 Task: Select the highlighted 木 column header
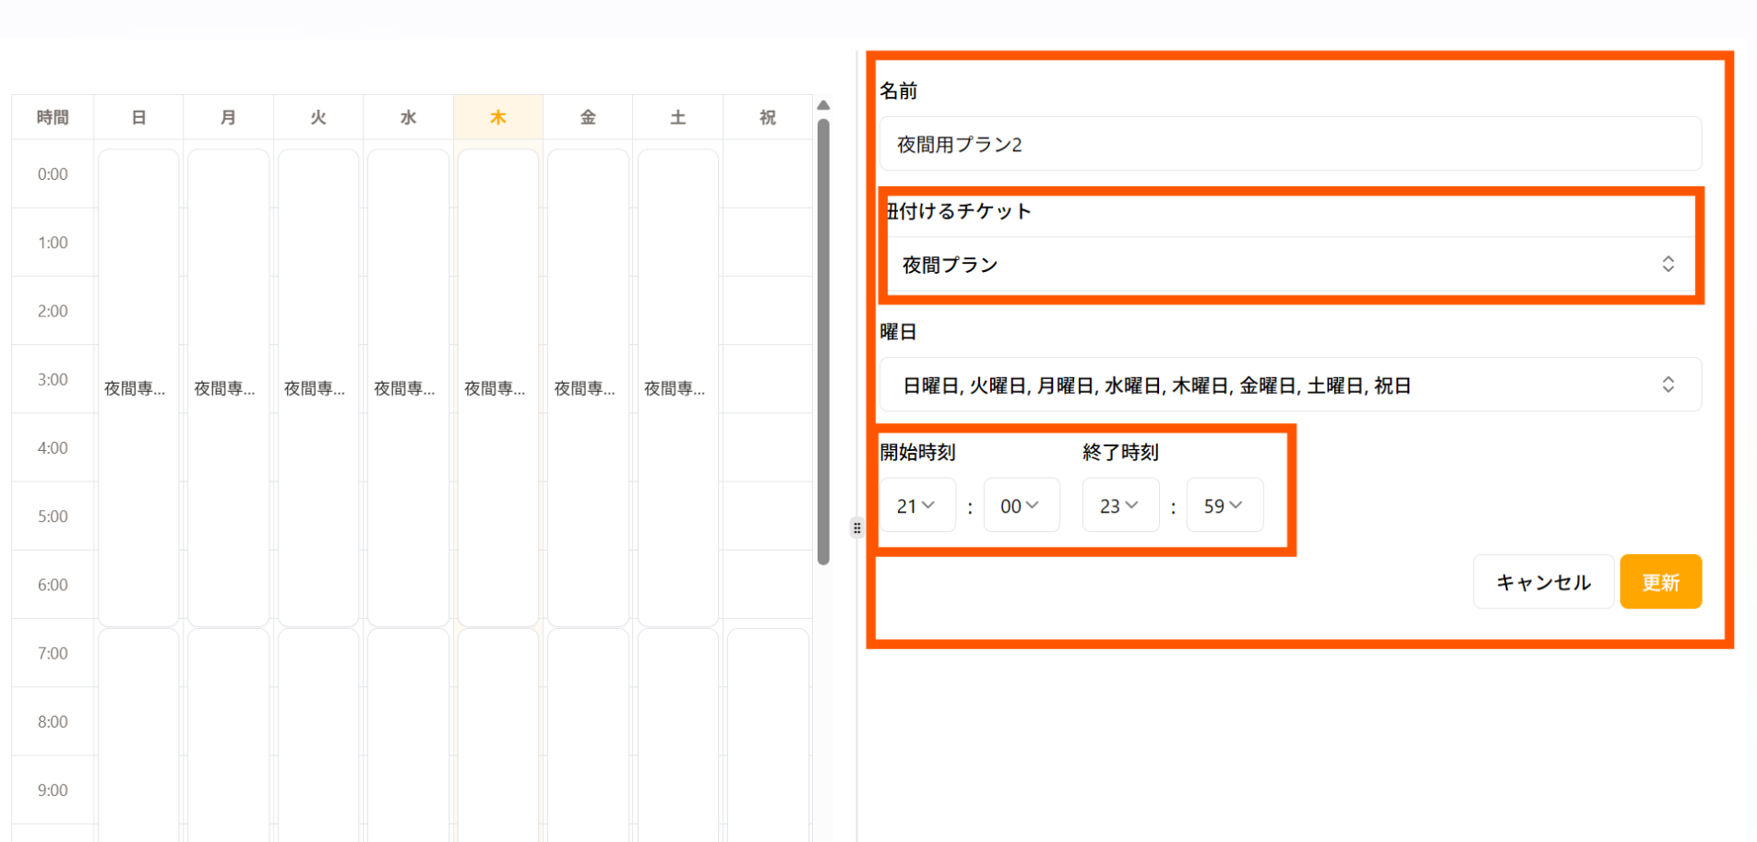[x=497, y=117]
